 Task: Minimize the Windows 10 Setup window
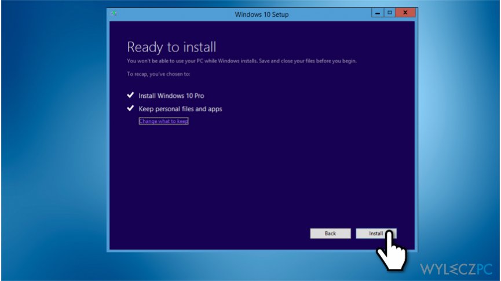pyautogui.click(x=378, y=13)
